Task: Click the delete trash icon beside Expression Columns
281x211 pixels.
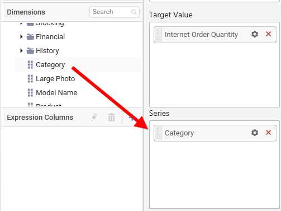Action: pyautogui.click(x=112, y=118)
